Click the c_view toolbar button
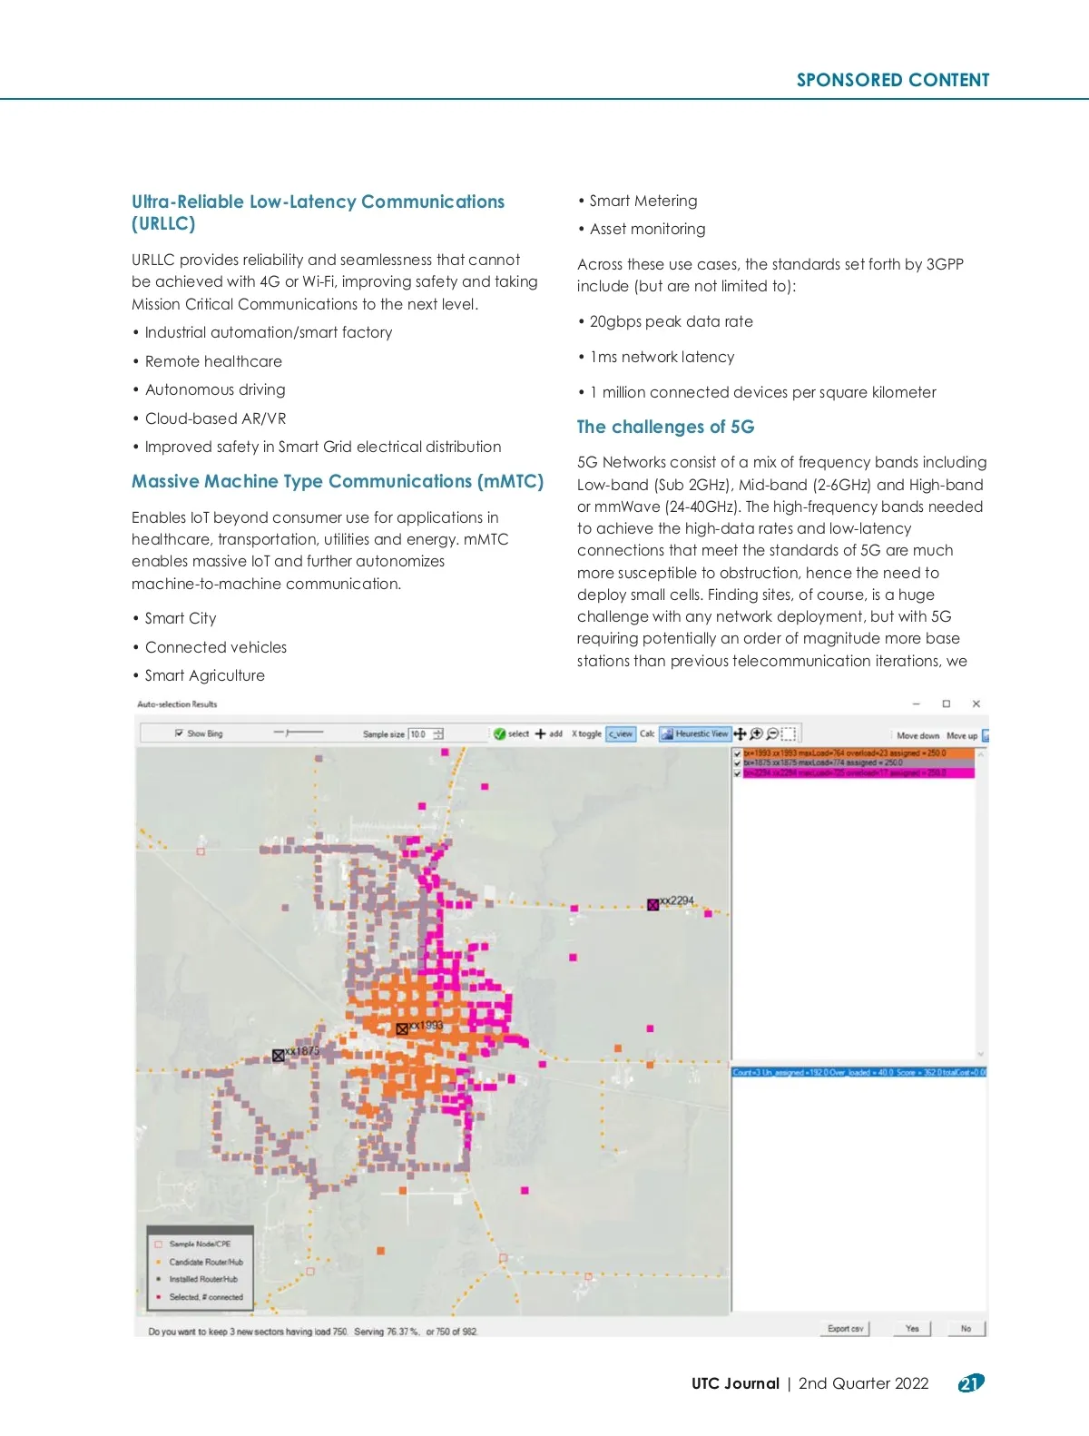Image resolution: width=1089 pixels, height=1436 pixels. pos(621,733)
